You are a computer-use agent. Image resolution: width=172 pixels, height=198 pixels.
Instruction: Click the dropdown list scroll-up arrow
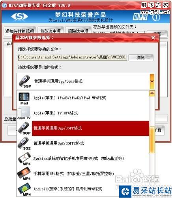tap(152, 93)
